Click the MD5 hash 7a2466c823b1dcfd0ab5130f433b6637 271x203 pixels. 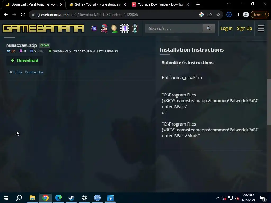click(85, 51)
